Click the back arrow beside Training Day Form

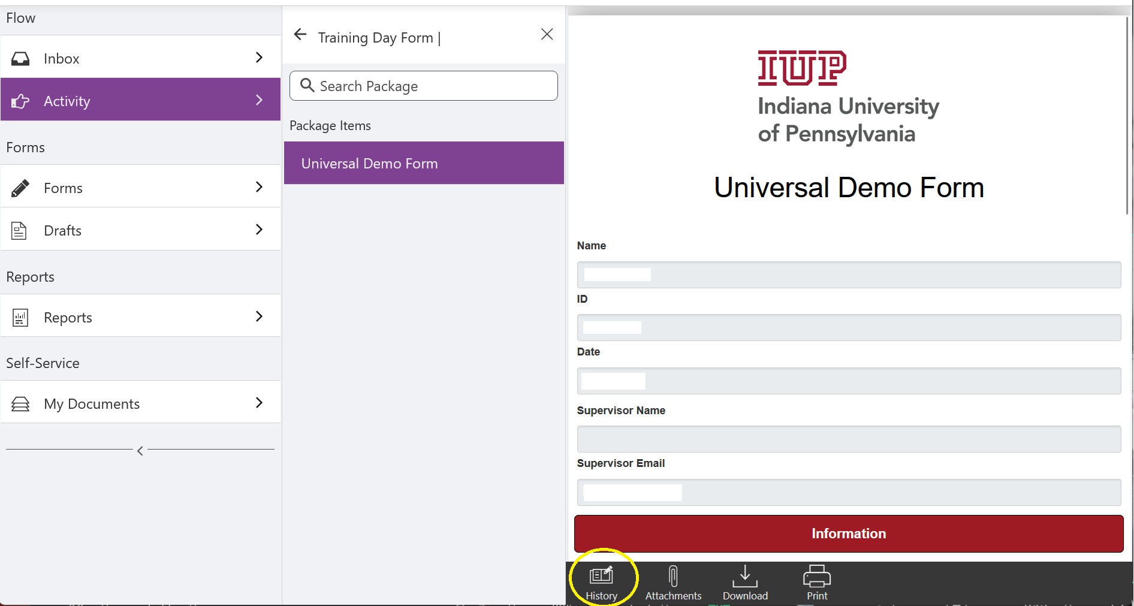pos(300,35)
